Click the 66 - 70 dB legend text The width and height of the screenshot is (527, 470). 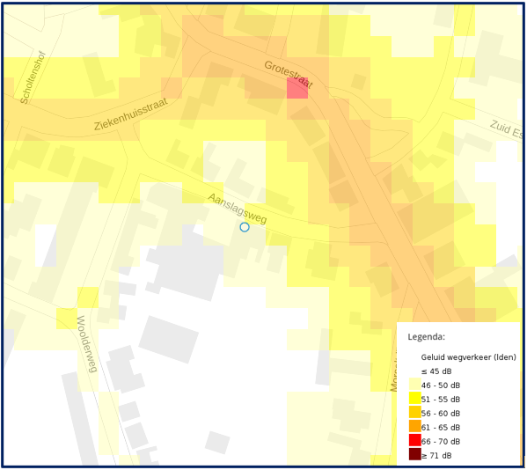point(441,442)
